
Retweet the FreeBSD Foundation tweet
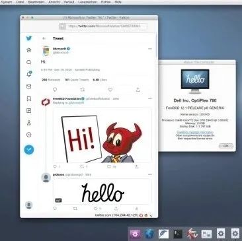82,166
